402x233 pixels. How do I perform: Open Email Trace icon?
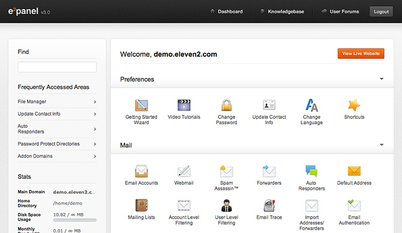pyautogui.click(x=269, y=205)
